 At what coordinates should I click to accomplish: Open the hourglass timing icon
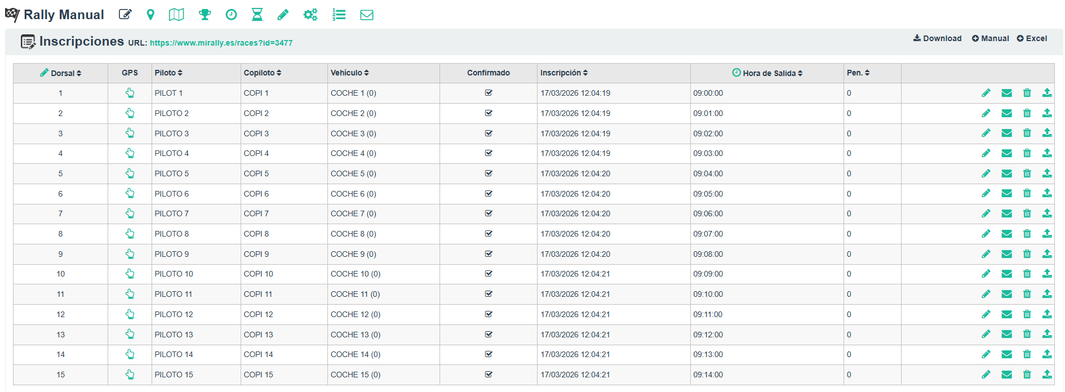click(x=257, y=15)
